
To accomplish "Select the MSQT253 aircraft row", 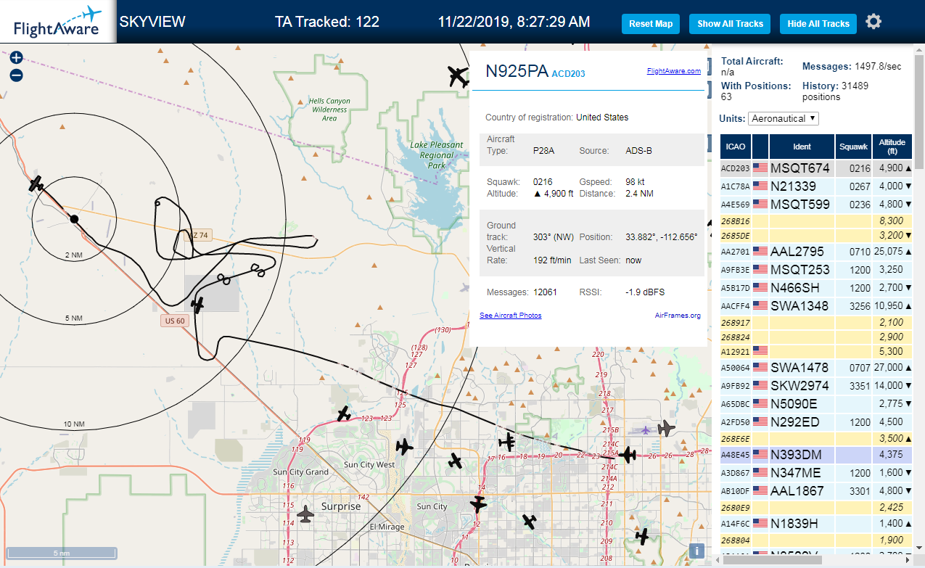I will tap(816, 270).
